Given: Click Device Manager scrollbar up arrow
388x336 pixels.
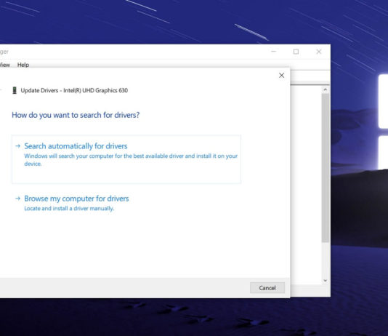Looking at the screenshot, I should coord(325,89).
